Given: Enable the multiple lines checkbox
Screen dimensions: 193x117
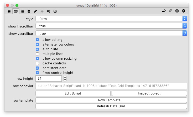Looking at the screenshot, I should (37, 54).
